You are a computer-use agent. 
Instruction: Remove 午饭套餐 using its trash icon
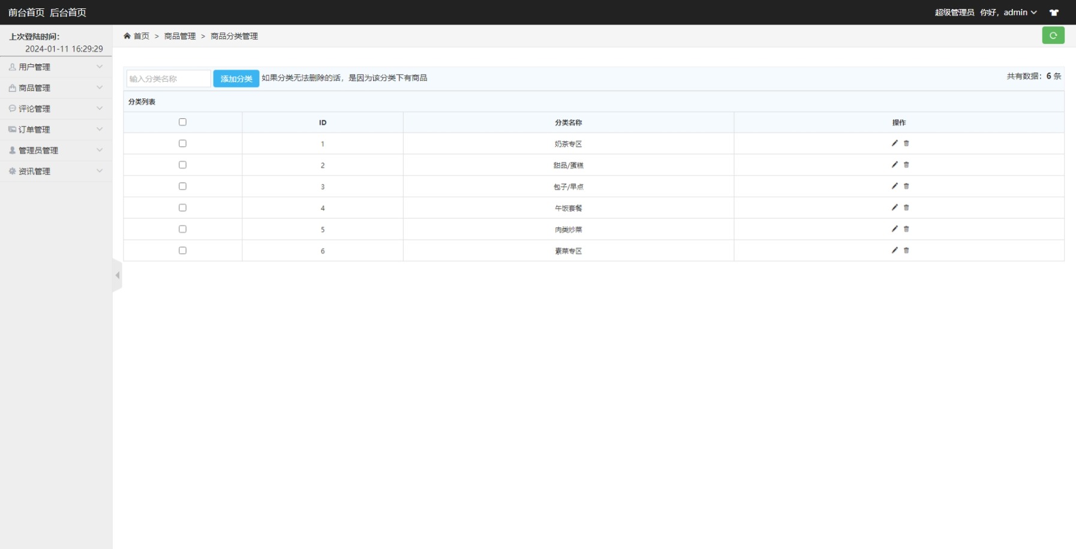(906, 208)
